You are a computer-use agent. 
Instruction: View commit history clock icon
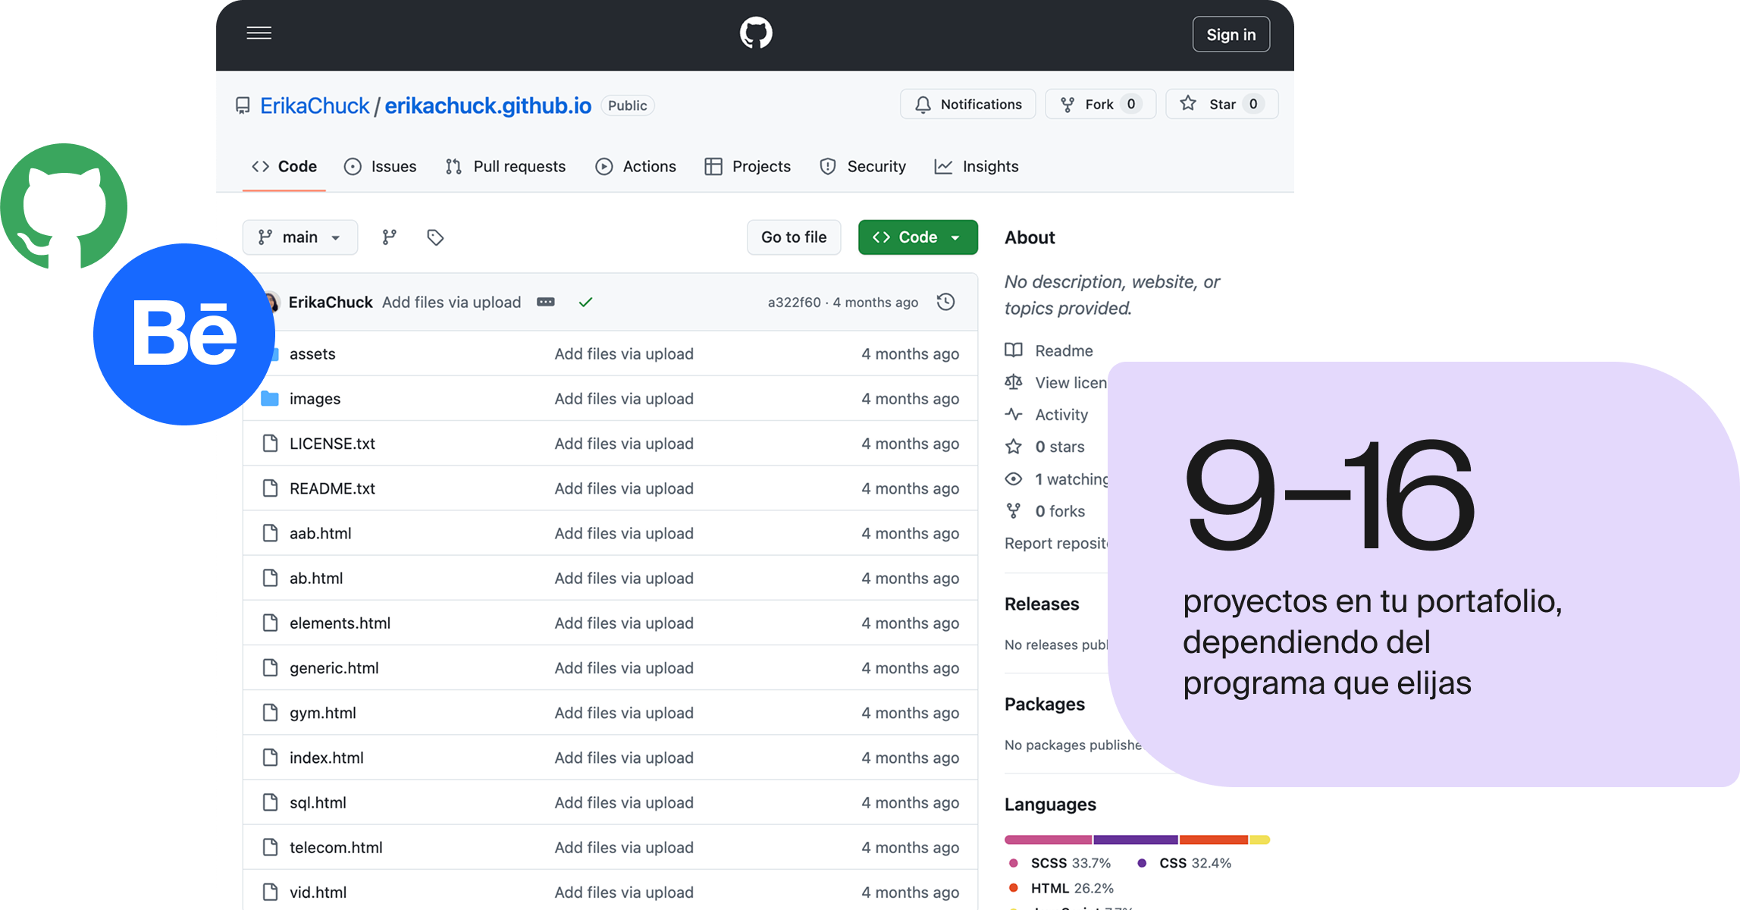coord(945,302)
